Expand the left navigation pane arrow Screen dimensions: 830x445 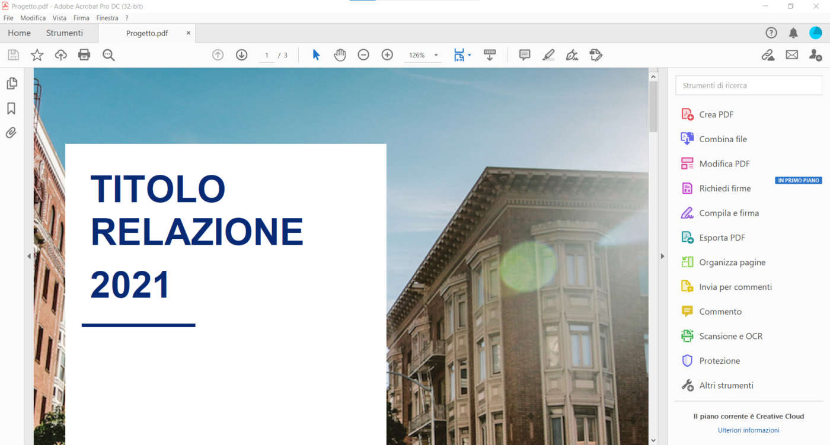coord(28,256)
